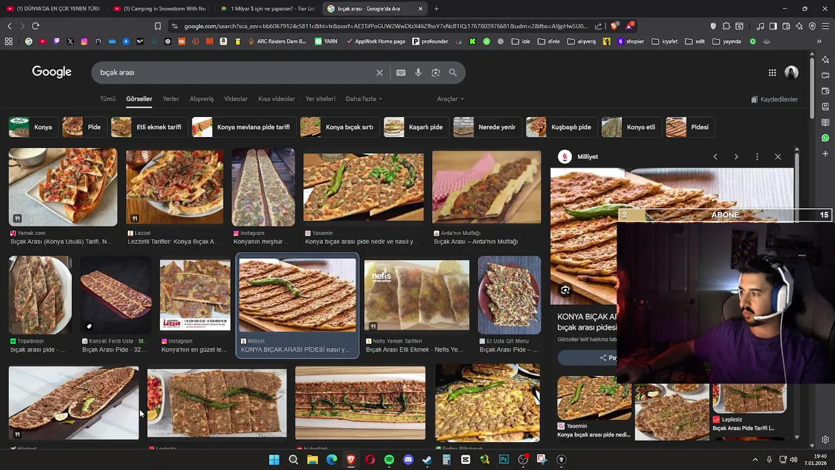This screenshot has height=470, width=835.
Task: Open the Google apps grid
Action: tap(772, 72)
